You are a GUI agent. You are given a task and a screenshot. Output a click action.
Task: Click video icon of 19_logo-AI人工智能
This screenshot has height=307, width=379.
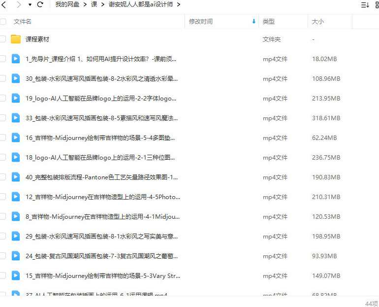pyautogui.click(x=16, y=98)
